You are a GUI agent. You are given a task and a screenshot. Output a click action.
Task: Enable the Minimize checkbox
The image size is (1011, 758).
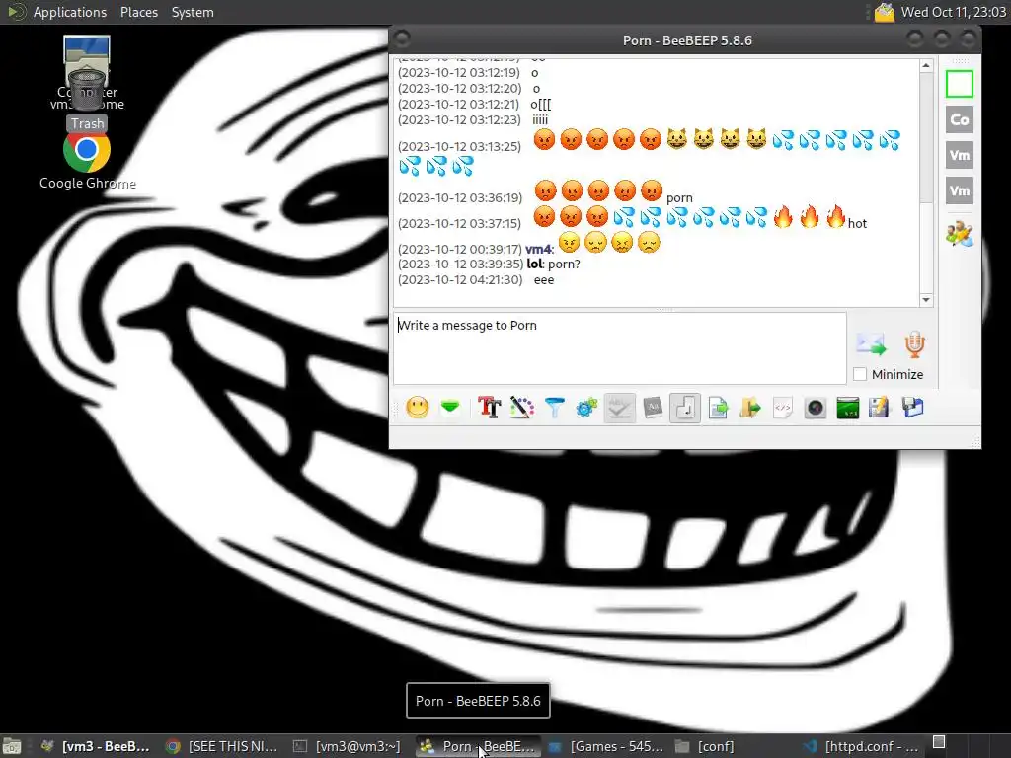[x=860, y=374]
